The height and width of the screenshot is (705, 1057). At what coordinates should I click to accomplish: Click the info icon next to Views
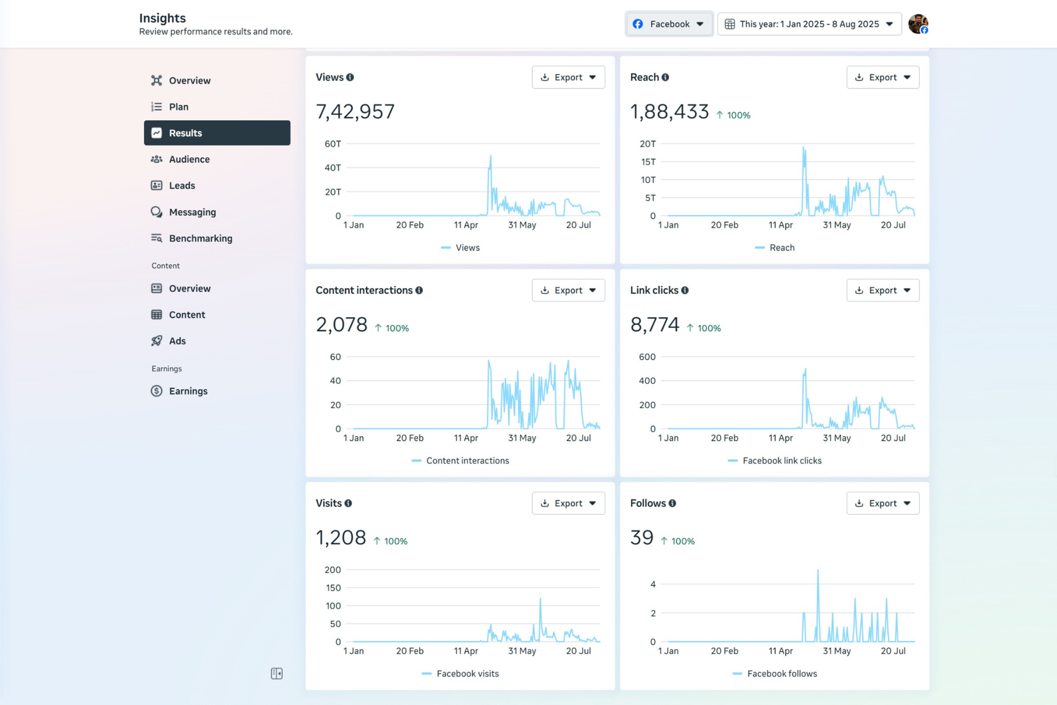click(350, 77)
